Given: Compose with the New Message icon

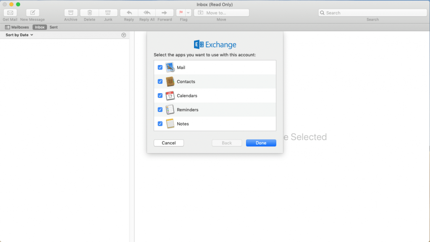Looking at the screenshot, I should coord(33,13).
